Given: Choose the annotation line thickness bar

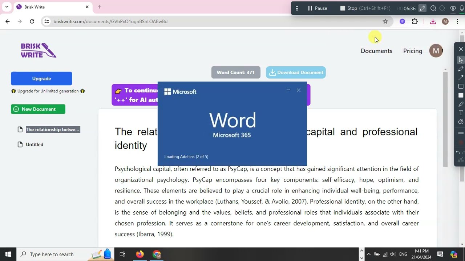Looking at the screenshot, I should click(x=461, y=133).
